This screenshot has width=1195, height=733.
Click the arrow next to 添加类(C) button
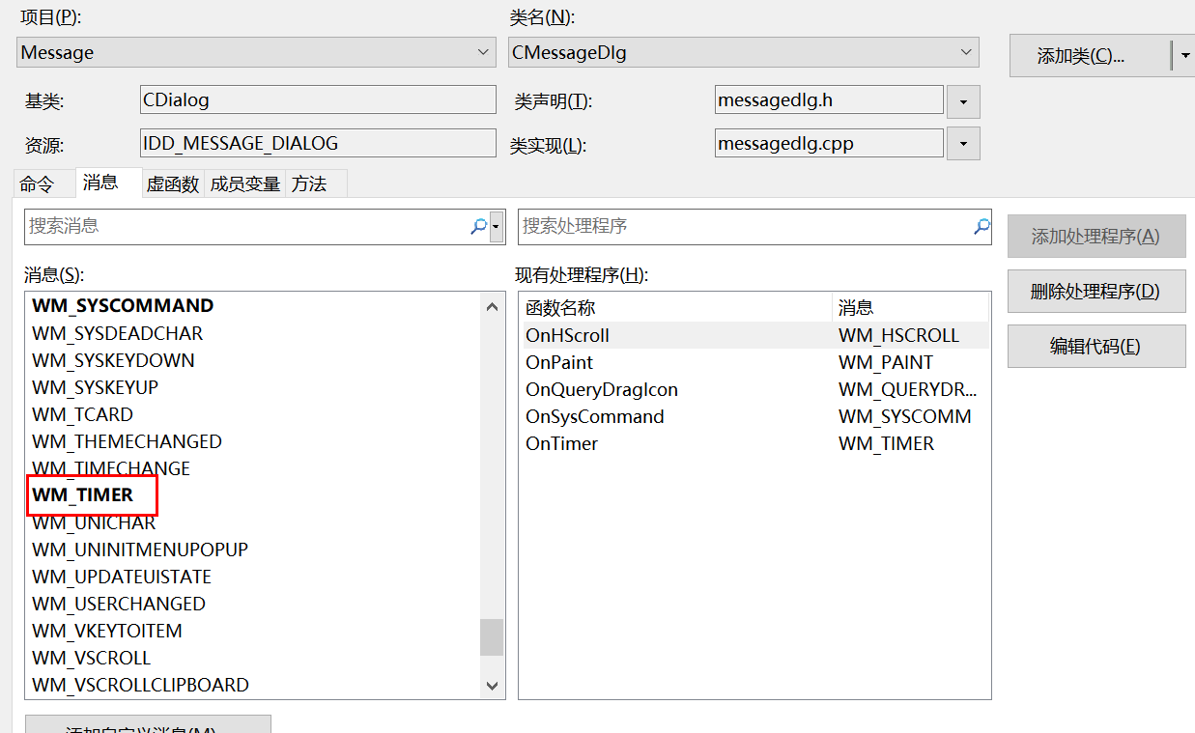pyautogui.click(x=1185, y=55)
